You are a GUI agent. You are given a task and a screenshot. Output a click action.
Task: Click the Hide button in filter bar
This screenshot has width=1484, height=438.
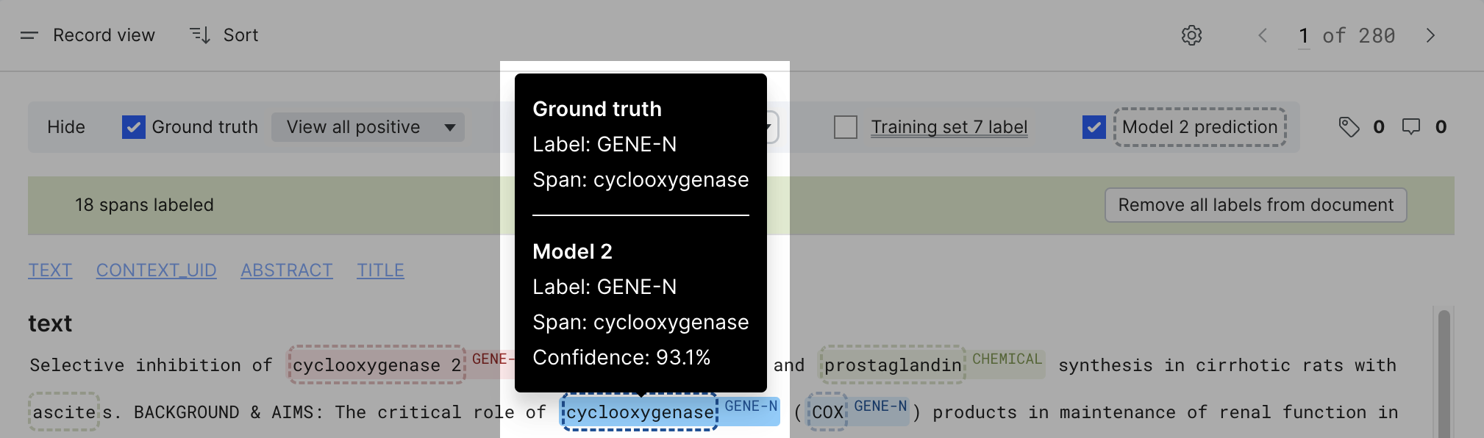[66, 127]
